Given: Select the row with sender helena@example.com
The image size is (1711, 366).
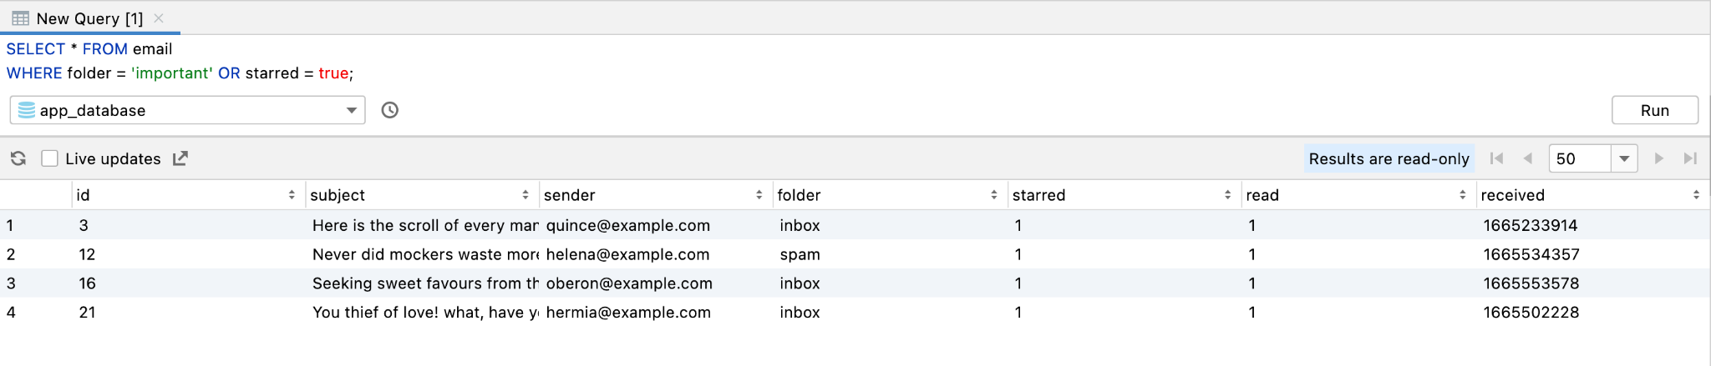Looking at the screenshot, I should (x=627, y=254).
